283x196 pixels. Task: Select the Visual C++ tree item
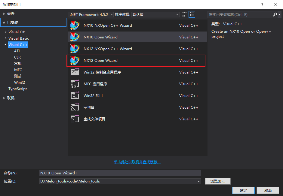click(18, 45)
